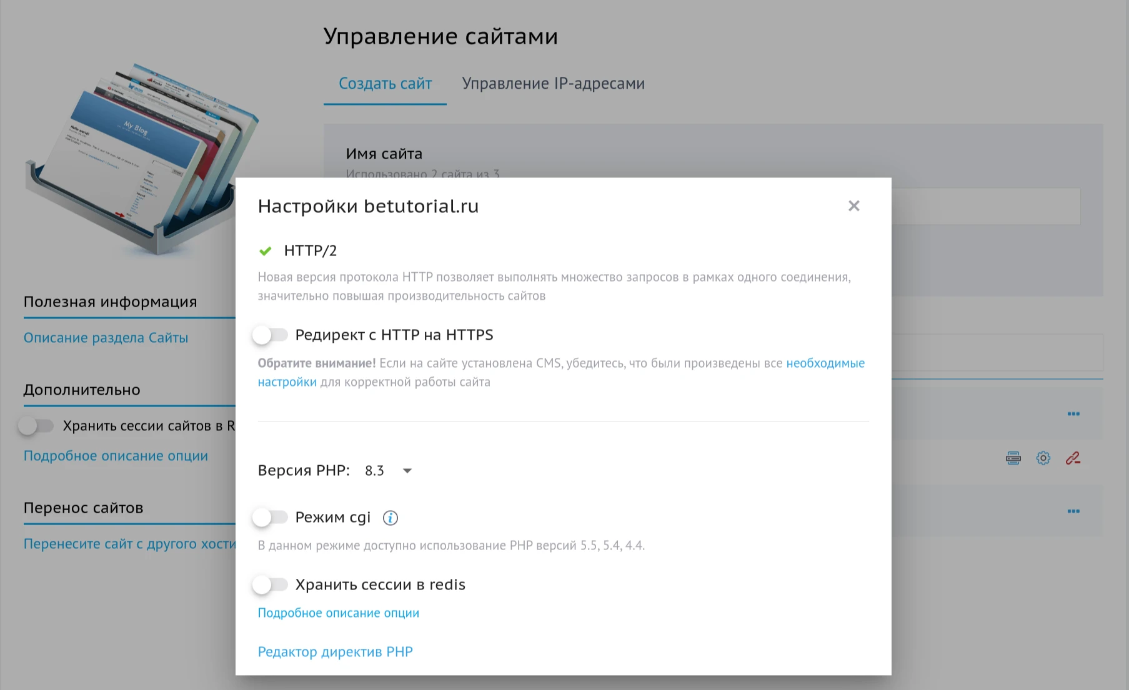This screenshot has width=1129, height=690.
Task: Expand the Версия PHP selector arrow
Action: point(407,471)
